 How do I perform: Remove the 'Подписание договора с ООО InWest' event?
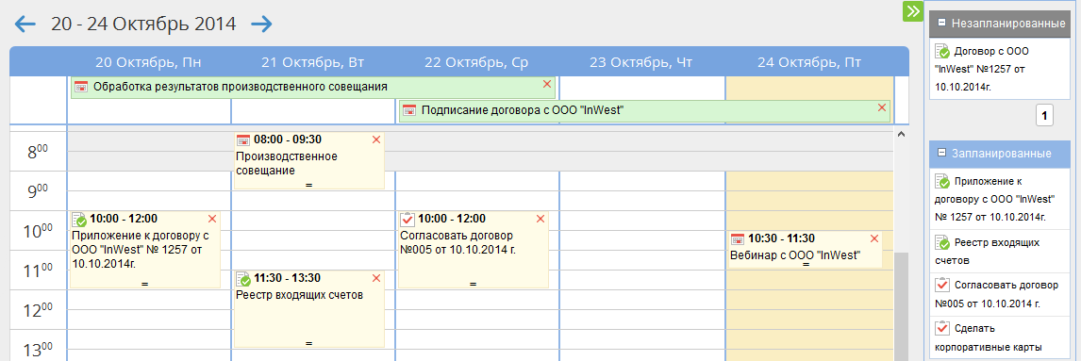point(881,107)
